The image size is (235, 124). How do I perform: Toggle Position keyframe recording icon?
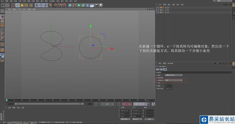tap(135, 104)
